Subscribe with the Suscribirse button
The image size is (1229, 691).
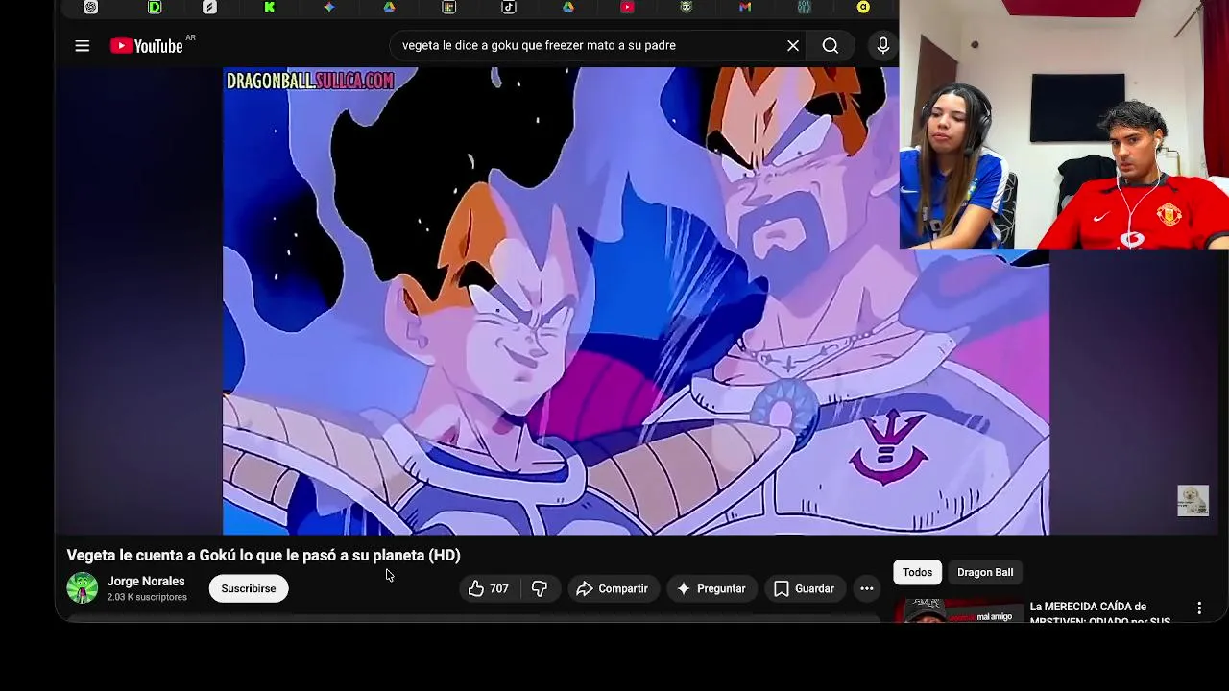(249, 588)
